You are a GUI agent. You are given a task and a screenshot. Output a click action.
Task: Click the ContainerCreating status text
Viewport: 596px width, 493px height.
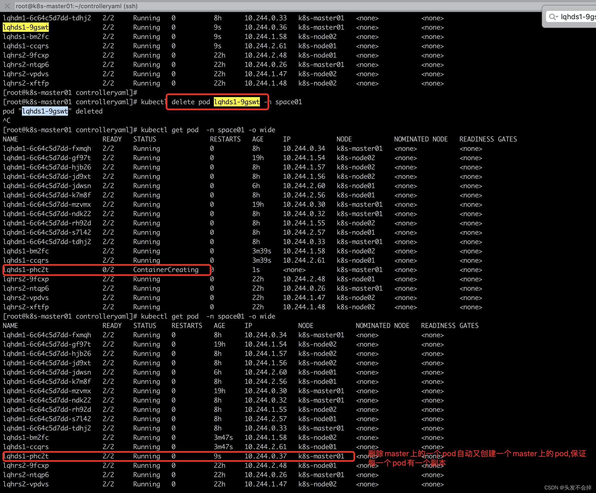(x=166, y=270)
